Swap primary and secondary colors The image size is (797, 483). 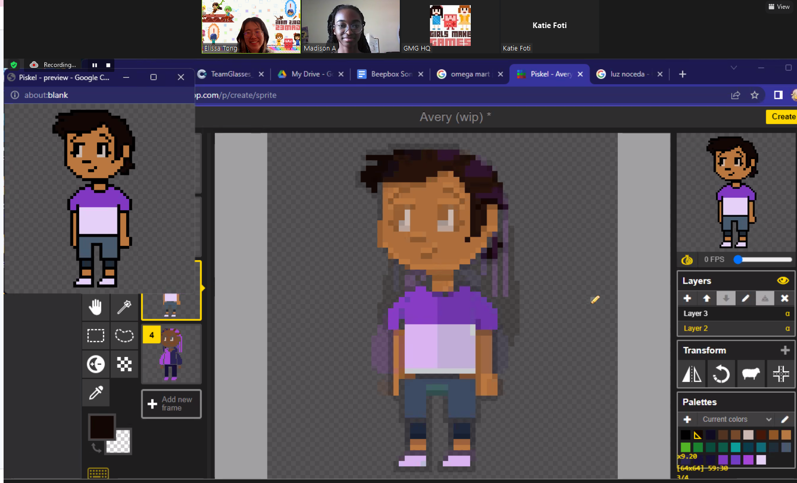tap(96, 448)
